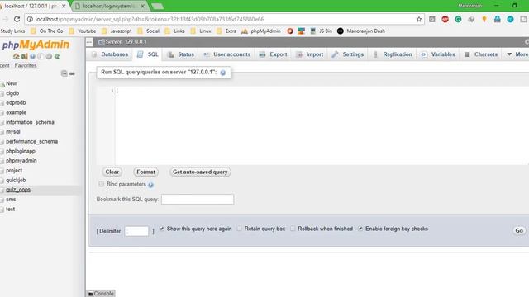Screen dimensions: 529x297
Task: Open the Import tab
Action: pyautogui.click(x=310, y=54)
